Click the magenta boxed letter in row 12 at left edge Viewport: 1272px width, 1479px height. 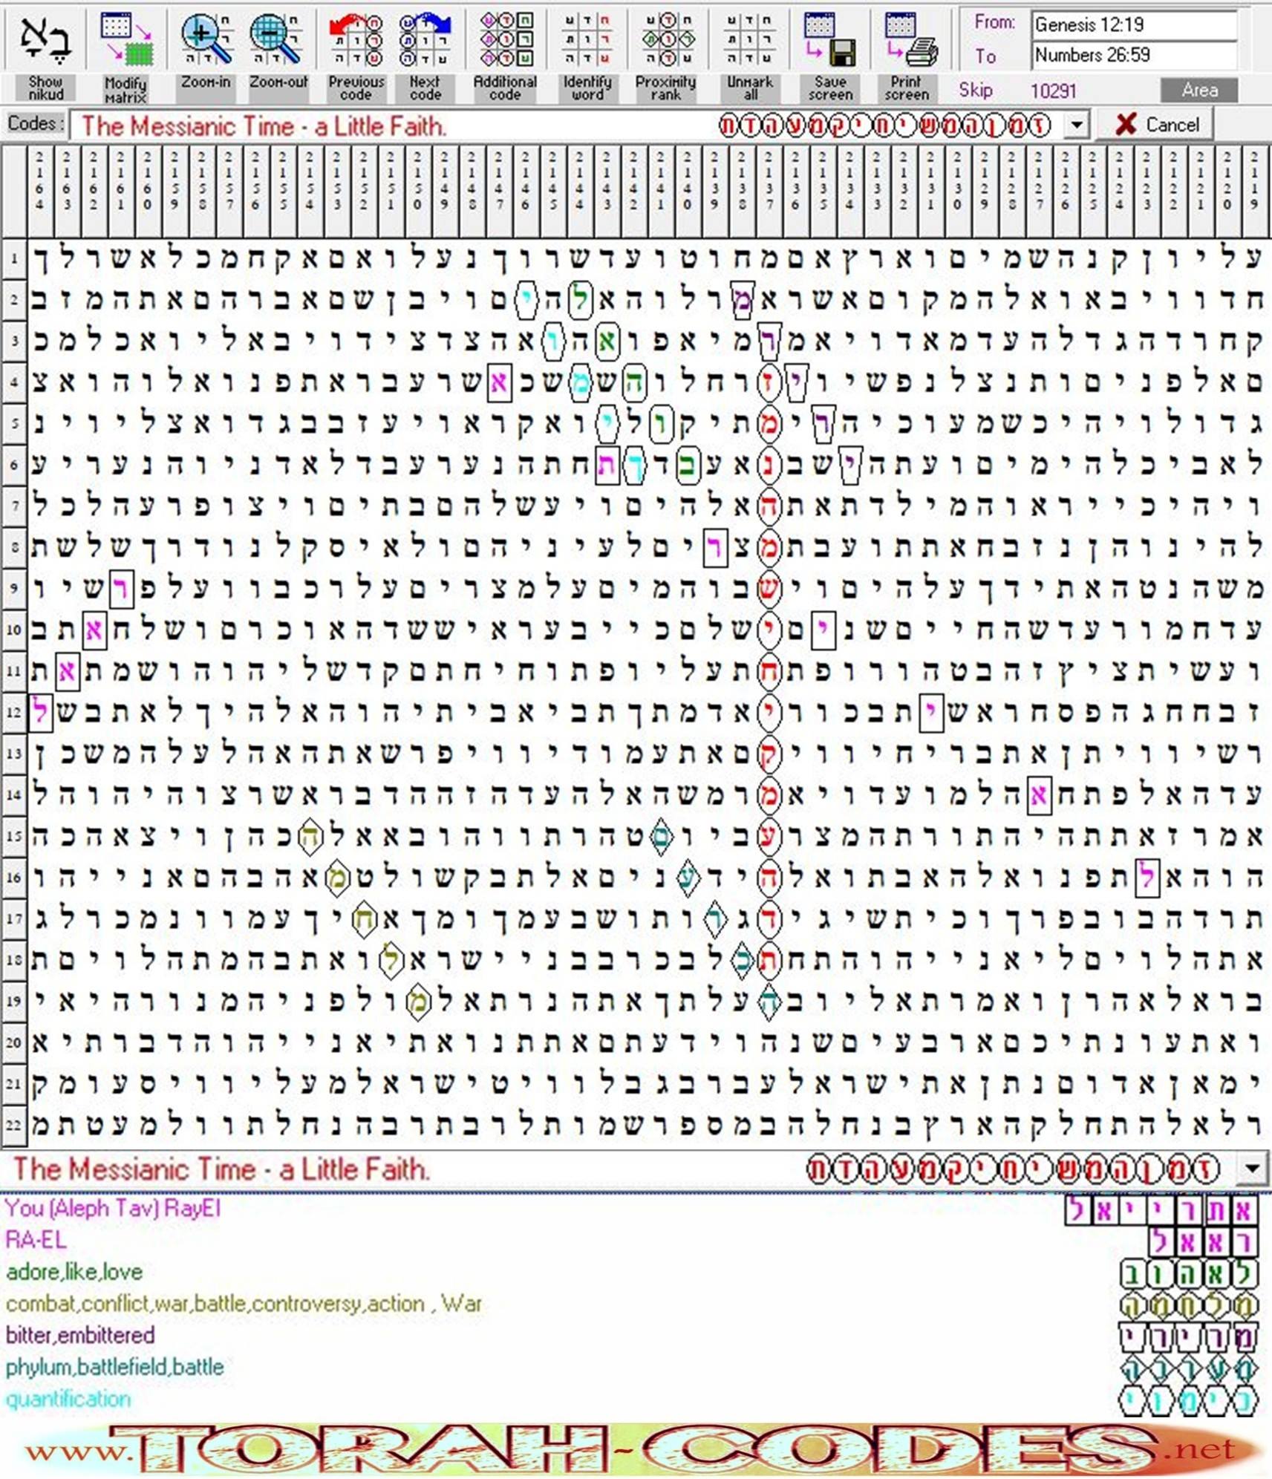40,713
